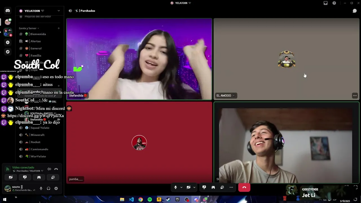The width and height of the screenshot is (361, 203).
Task: Start an activity from the call bar
Action: point(213,187)
